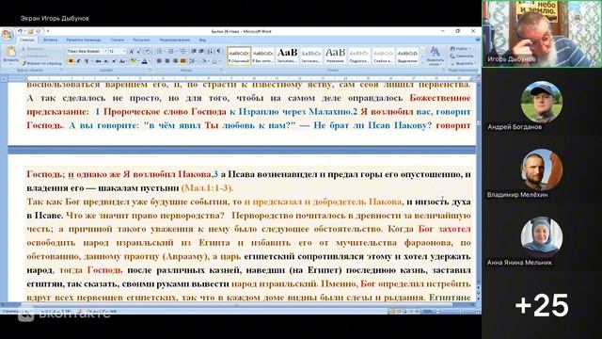
Task: Center the paragraph text
Action: pyautogui.click(x=167, y=61)
